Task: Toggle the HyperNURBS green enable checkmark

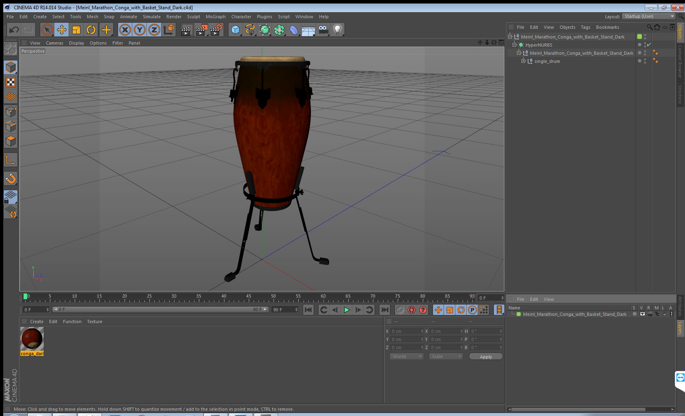Action: pyautogui.click(x=649, y=45)
